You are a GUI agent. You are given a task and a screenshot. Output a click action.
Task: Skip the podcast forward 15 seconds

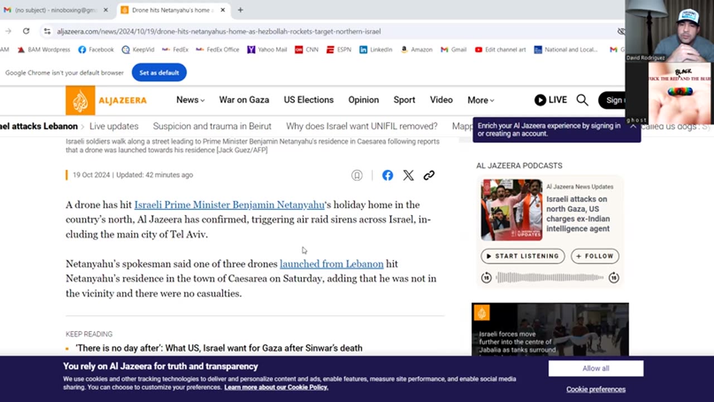[614, 277]
